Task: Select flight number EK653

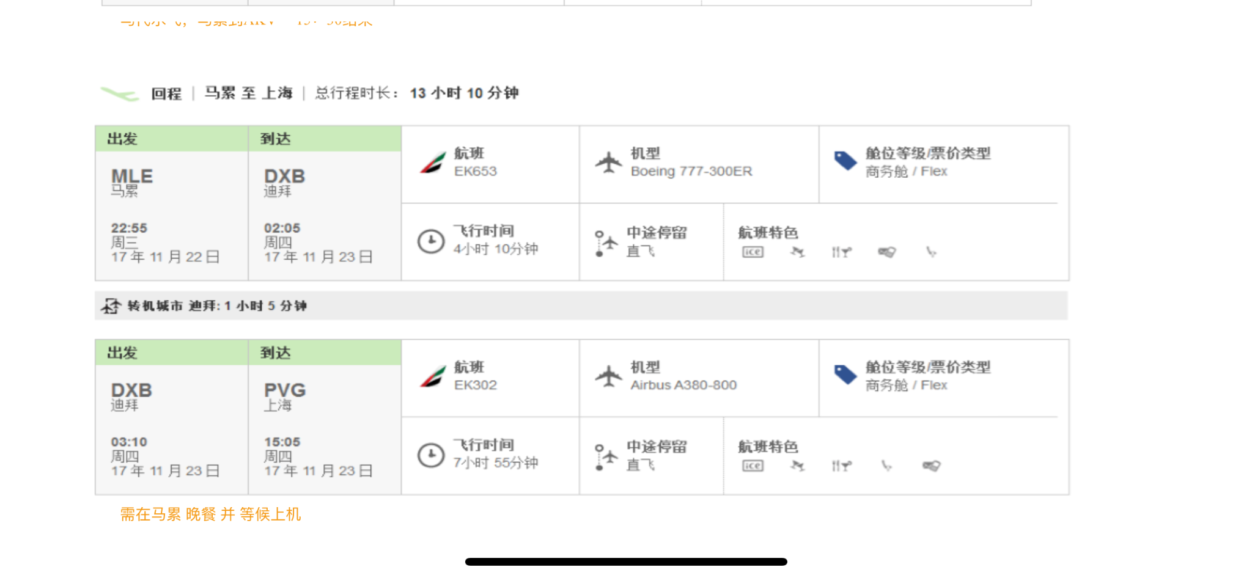Action: (x=475, y=171)
